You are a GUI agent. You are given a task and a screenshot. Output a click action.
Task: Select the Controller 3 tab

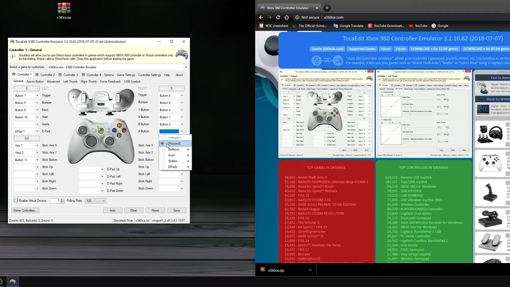[68, 75]
